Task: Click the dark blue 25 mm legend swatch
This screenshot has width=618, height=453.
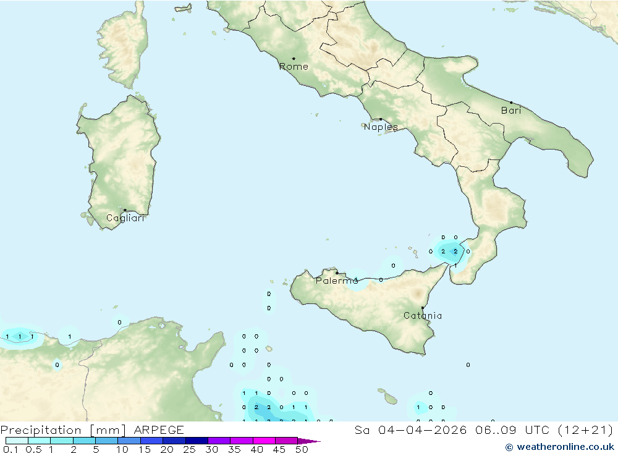Action: tap(197, 441)
